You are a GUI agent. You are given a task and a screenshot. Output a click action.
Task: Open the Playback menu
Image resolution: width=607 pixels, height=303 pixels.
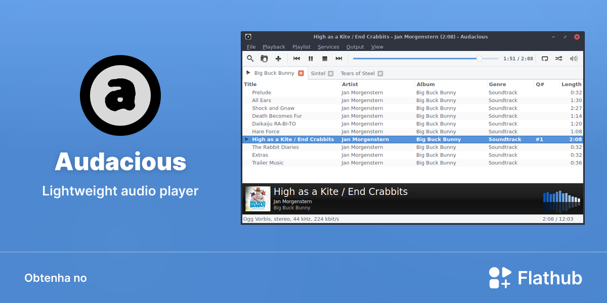tap(274, 47)
